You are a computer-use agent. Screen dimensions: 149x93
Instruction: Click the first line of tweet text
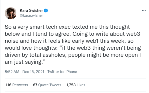(x=67, y=27)
